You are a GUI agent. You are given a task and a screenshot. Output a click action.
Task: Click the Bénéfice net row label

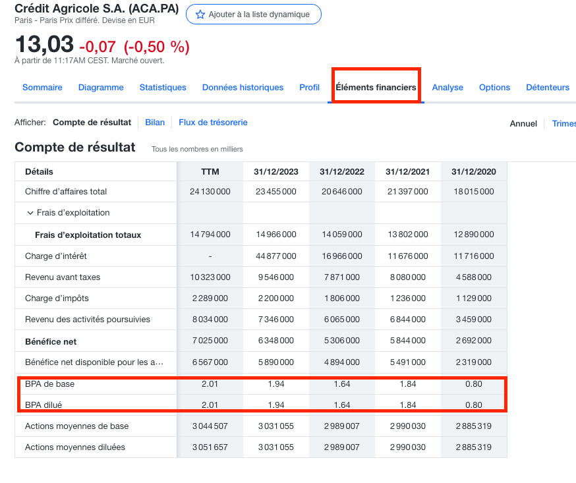[x=52, y=341]
